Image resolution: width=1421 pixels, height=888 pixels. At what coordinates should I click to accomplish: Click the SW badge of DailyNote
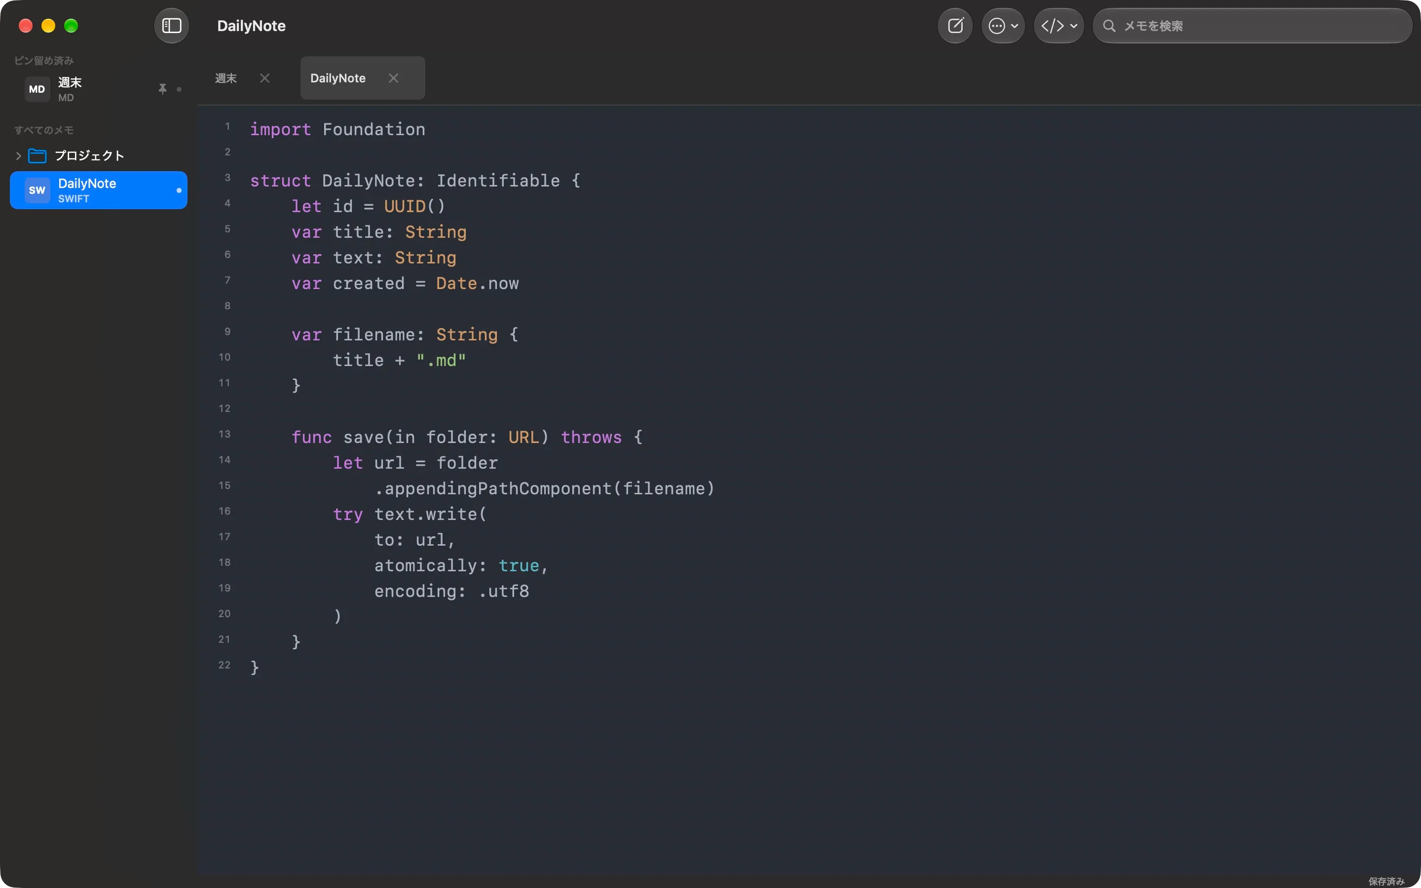[37, 190]
